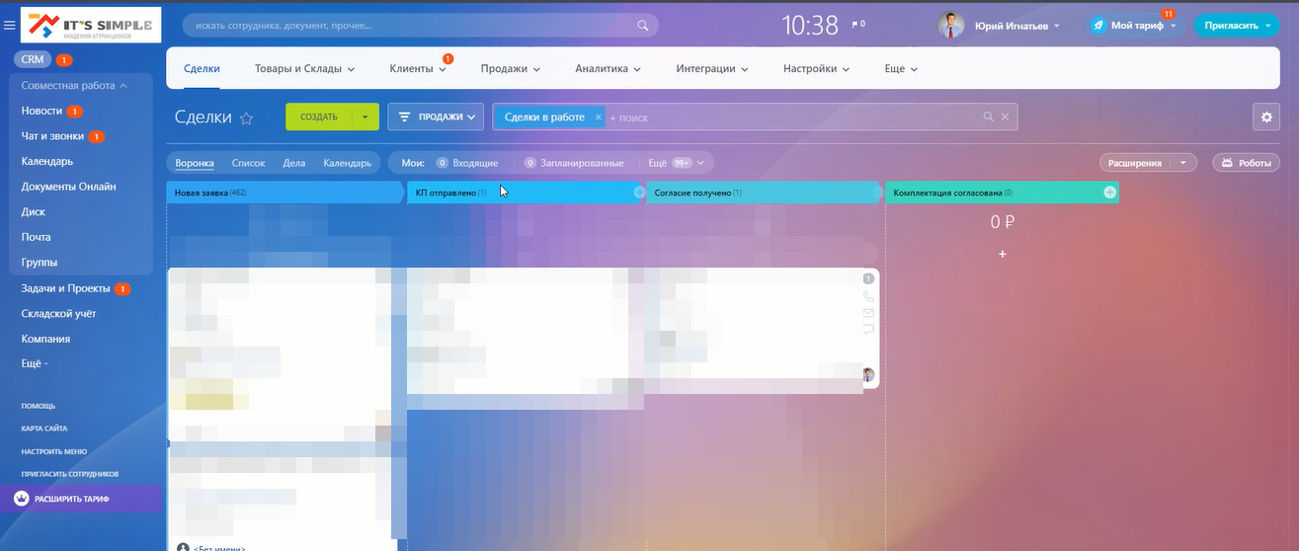Image resolution: width=1299 pixels, height=551 pixels.
Task: Open the Расширения dropdown arrow
Action: click(x=1183, y=163)
